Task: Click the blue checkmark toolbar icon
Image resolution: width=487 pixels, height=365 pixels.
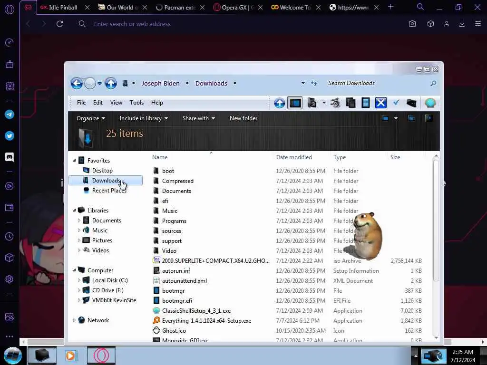Action: coord(396,103)
